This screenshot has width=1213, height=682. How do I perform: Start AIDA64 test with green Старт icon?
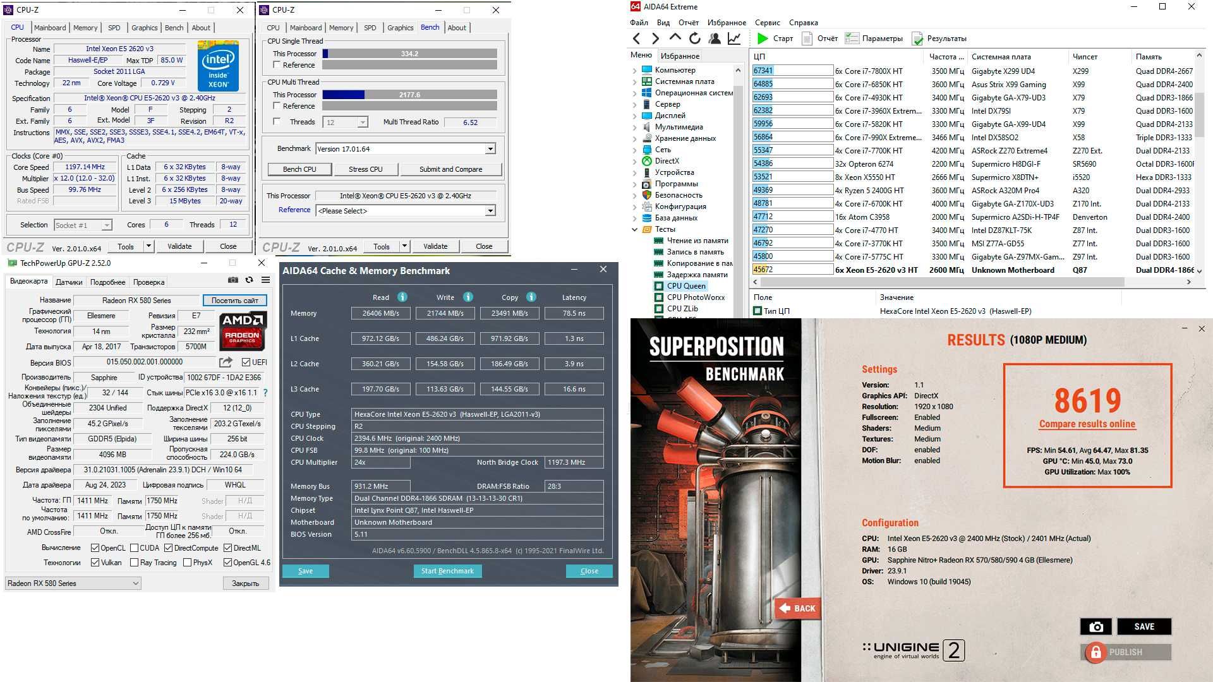point(763,39)
